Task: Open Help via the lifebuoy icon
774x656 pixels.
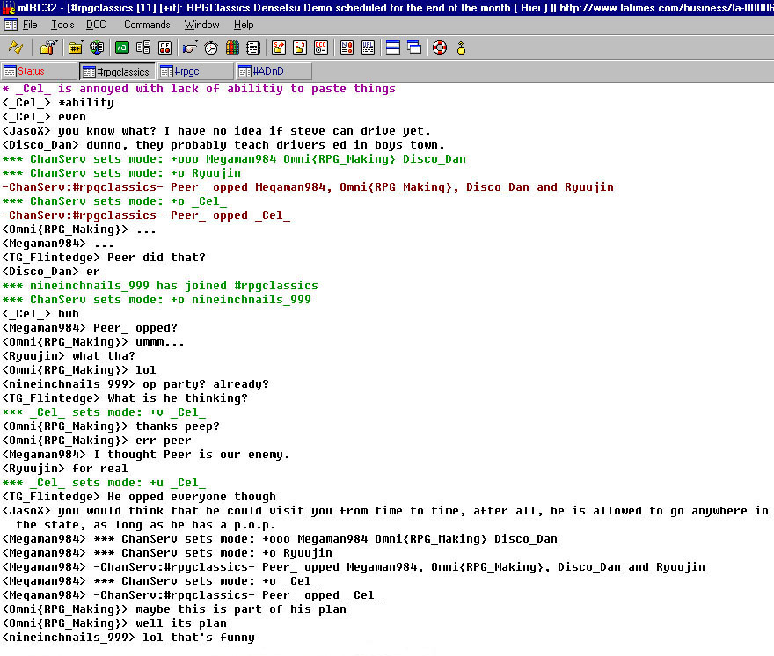Action: click(x=440, y=47)
